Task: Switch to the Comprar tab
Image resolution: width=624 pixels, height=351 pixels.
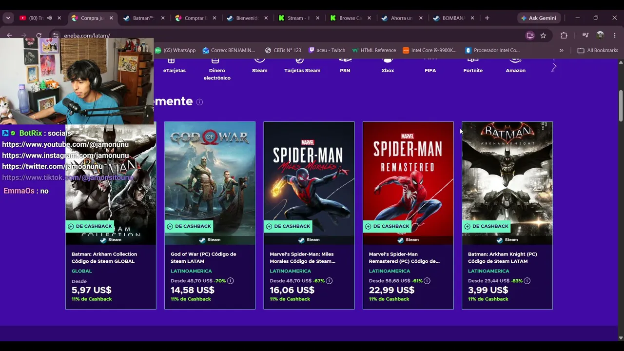Action: tap(195, 18)
